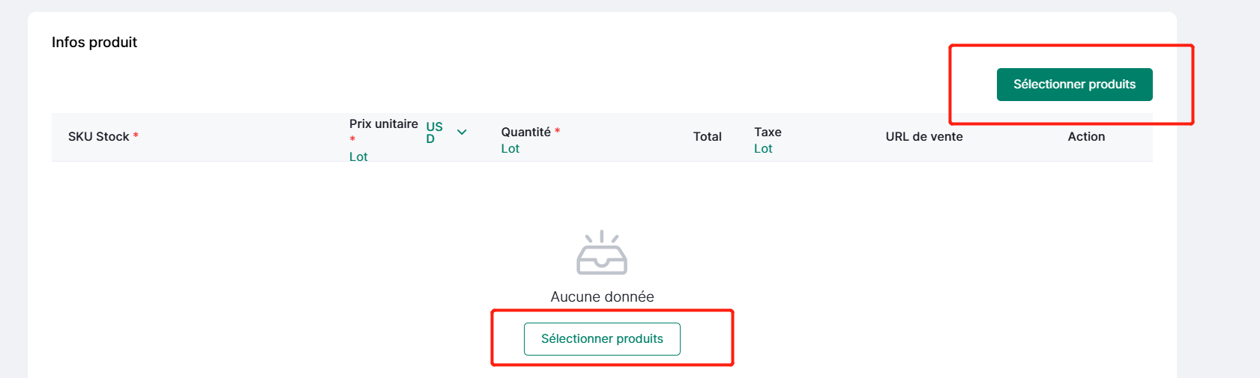Image resolution: width=1260 pixels, height=378 pixels.
Task: Click the Aucune donnée empty-state text
Action: pyautogui.click(x=602, y=296)
